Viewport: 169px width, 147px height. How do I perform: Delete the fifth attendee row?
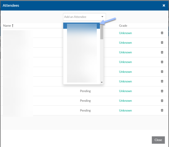pyautogui.click(x=162, y=71)
